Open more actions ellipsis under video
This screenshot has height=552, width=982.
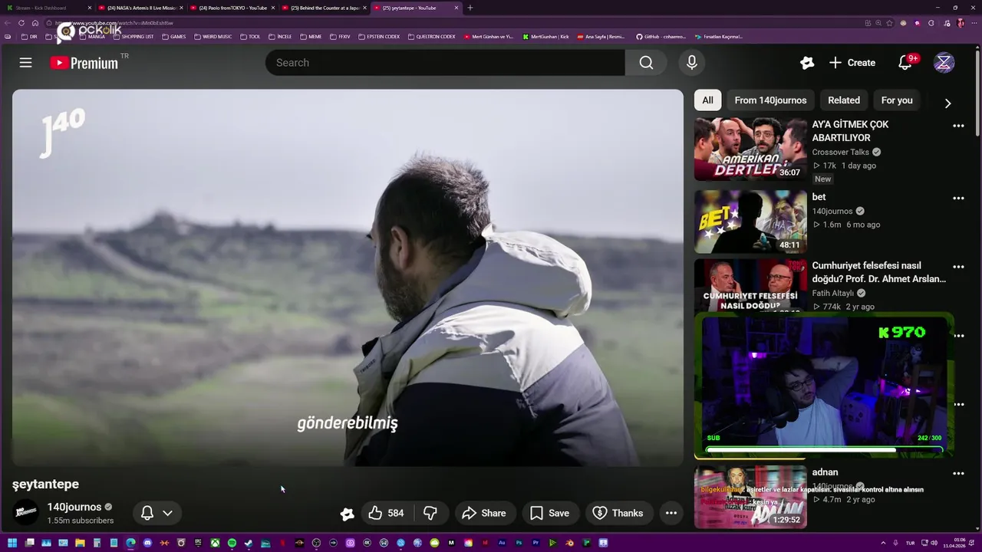(x=671, y=513)
